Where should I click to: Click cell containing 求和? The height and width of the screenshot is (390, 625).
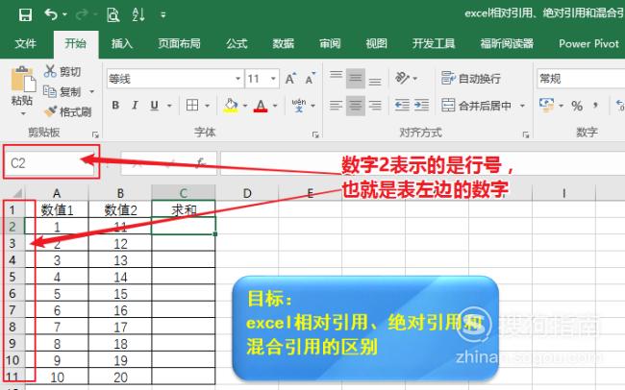(184, 209)
